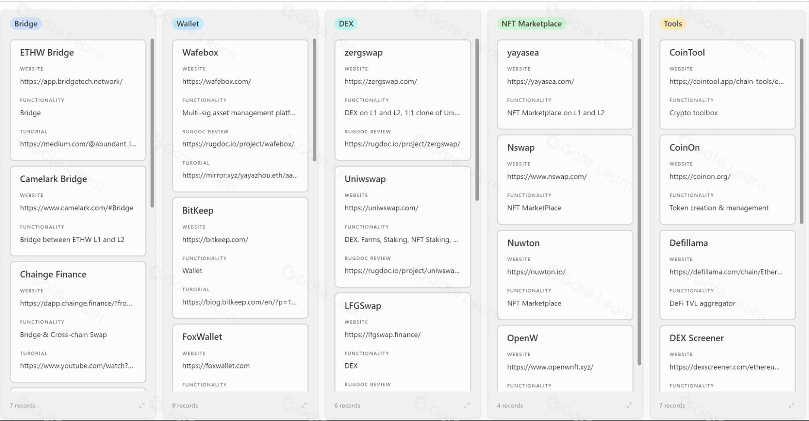Collapse the Wallet column using its expand icon
The image size is (809, 421).
304,405
